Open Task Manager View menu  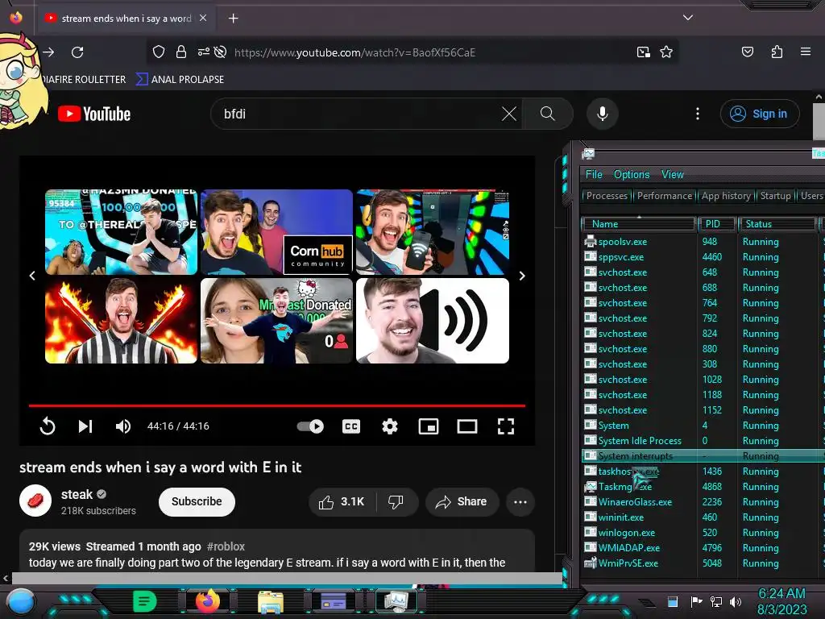673,174
